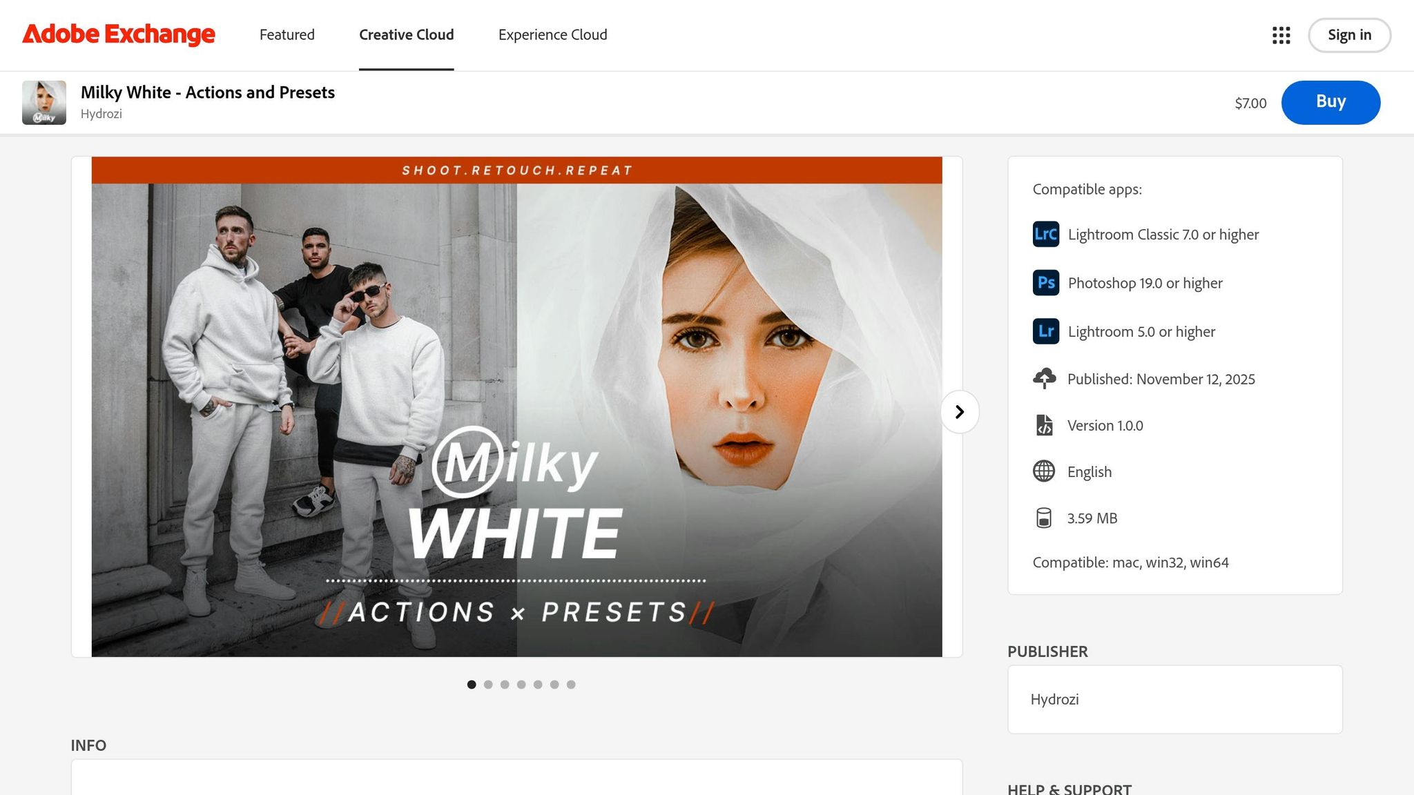Click the Adobe Exchange logo
The width and height of the screenshot is (1414, 795).
pyautogui.click(x=119, y=35)
